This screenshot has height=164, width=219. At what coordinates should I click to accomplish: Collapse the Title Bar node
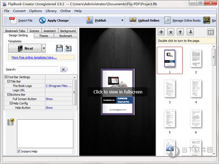click(8, 81)
